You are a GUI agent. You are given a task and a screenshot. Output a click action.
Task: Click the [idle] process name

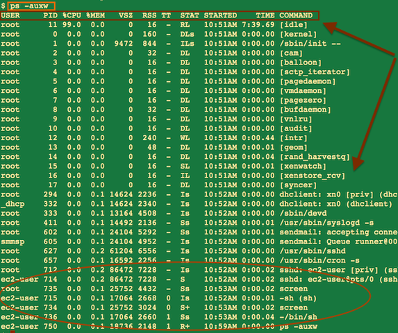(x=293, y=25)
